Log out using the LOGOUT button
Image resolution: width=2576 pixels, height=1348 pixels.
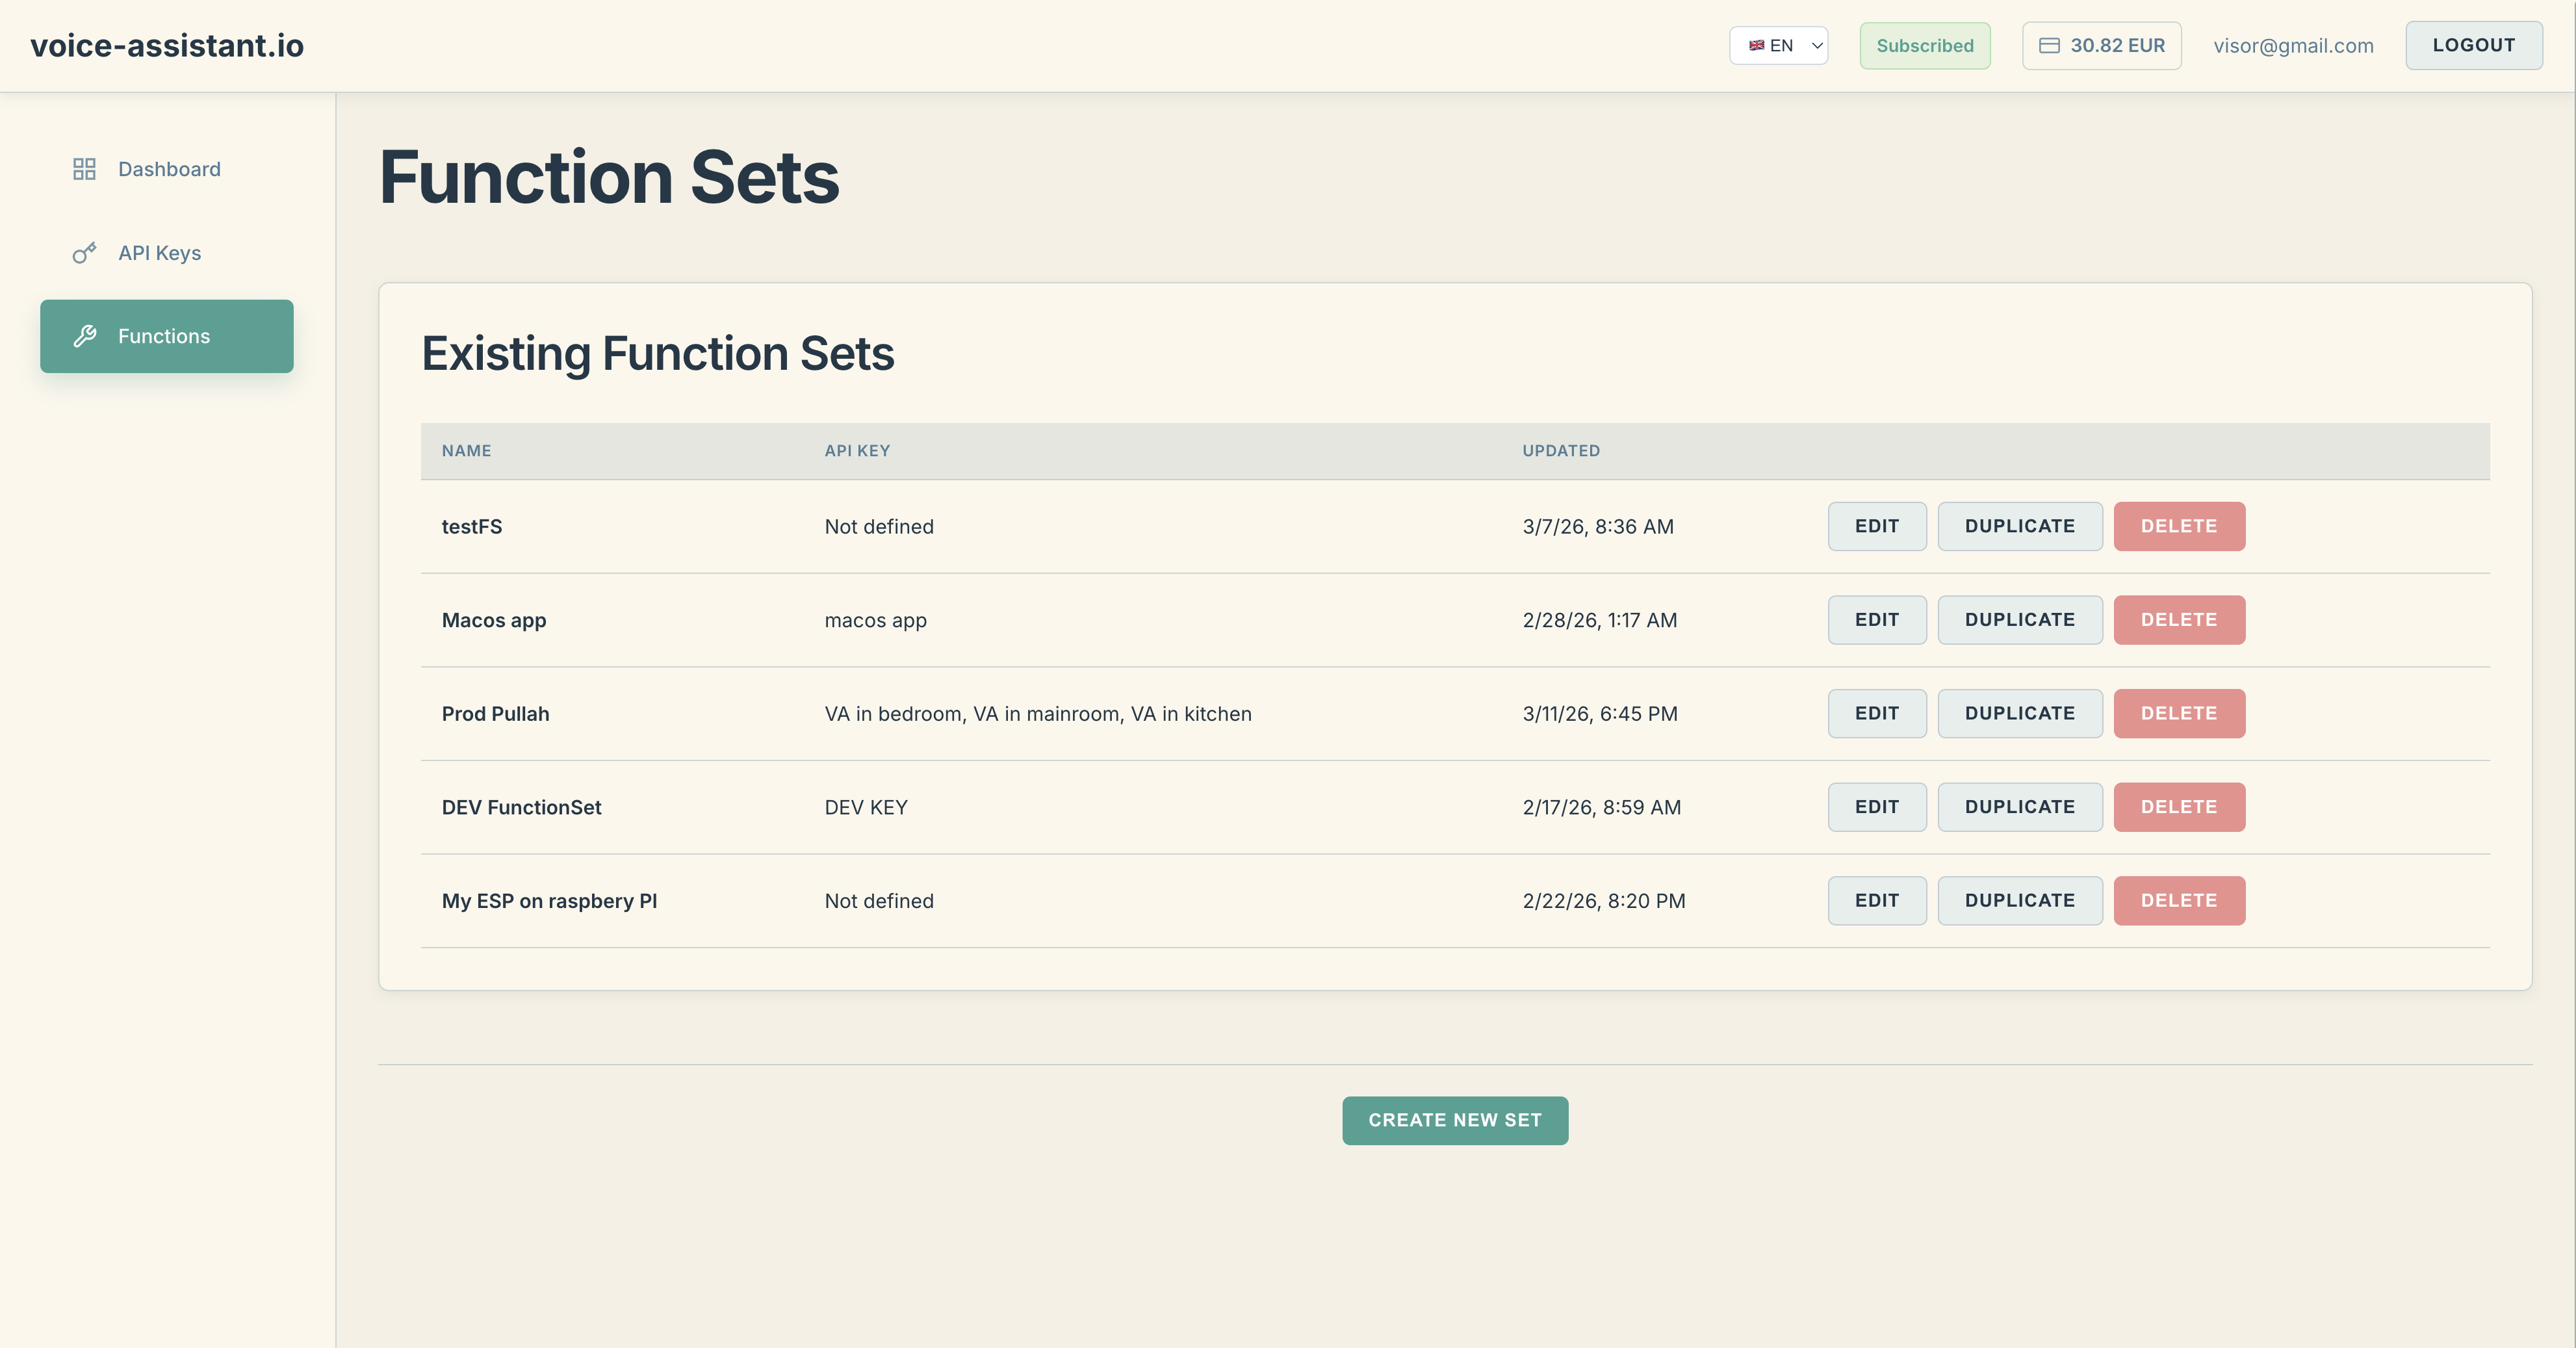tap(2473, 46)
